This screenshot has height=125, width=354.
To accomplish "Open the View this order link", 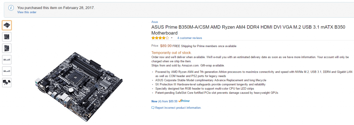I will pyautogui.click(x=27, y=12).
